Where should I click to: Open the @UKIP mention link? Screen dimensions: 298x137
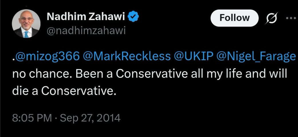[192, 57]
